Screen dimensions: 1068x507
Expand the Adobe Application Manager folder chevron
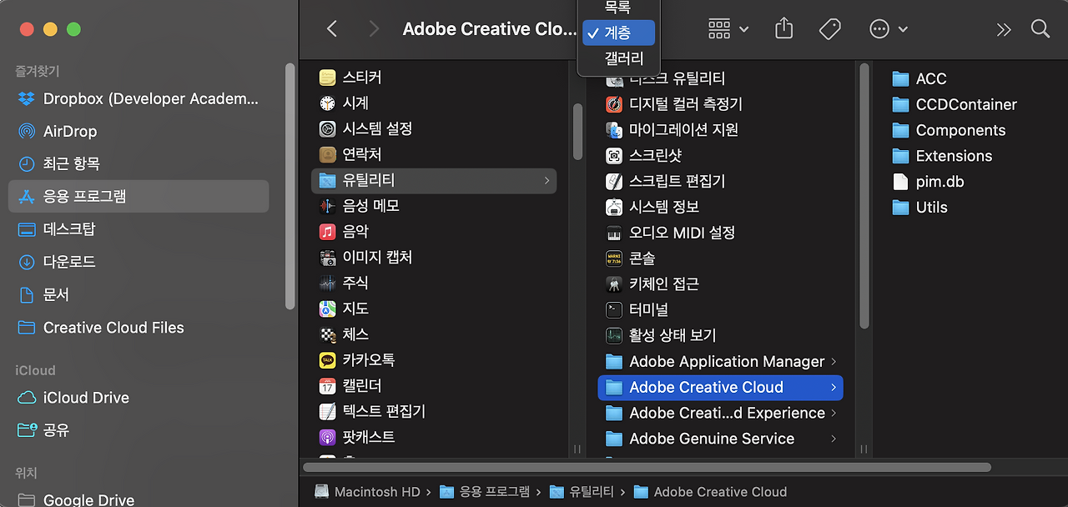[x=835, y=361]
